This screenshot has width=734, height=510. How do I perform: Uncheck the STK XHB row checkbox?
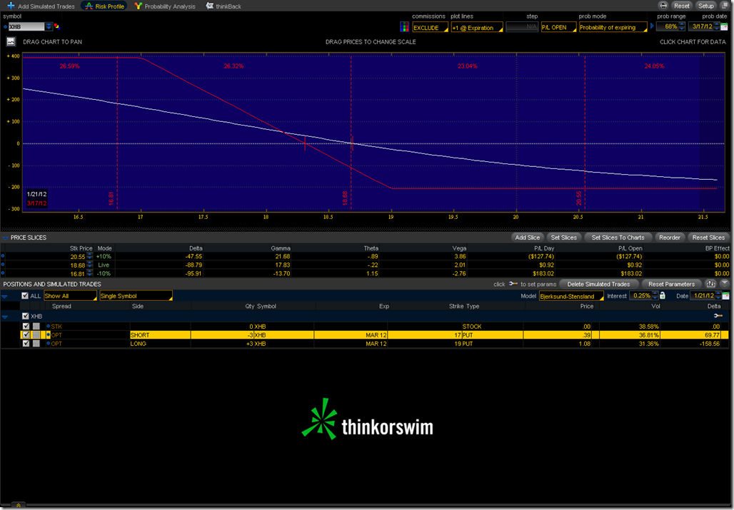(26, 326)
